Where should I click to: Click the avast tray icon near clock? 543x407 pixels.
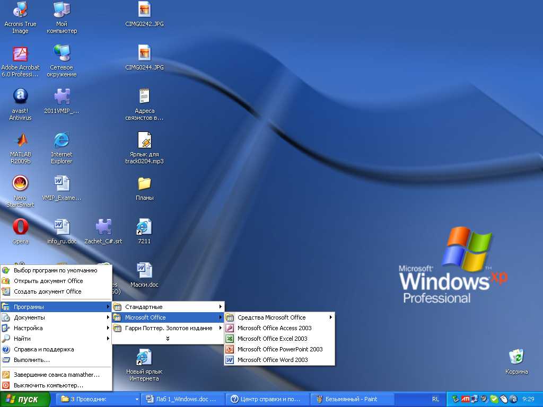coord(514,399)
